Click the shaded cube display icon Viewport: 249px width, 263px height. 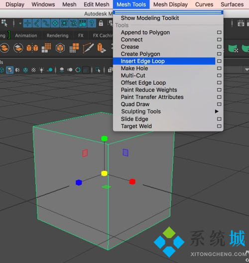[x=10, y=70]
